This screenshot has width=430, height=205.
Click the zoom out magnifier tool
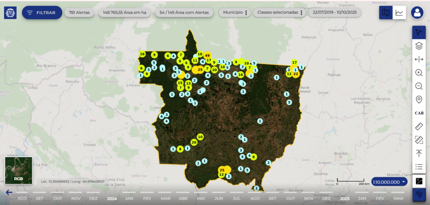(419, 86)
